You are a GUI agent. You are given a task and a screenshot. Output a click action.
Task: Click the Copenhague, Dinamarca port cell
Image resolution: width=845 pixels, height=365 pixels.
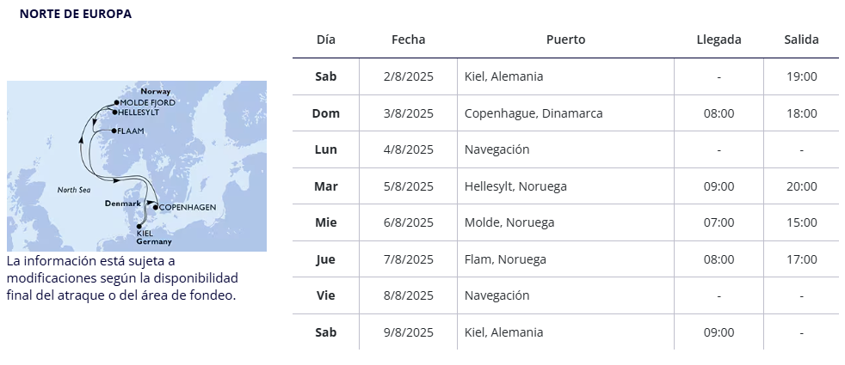point(565,113)
